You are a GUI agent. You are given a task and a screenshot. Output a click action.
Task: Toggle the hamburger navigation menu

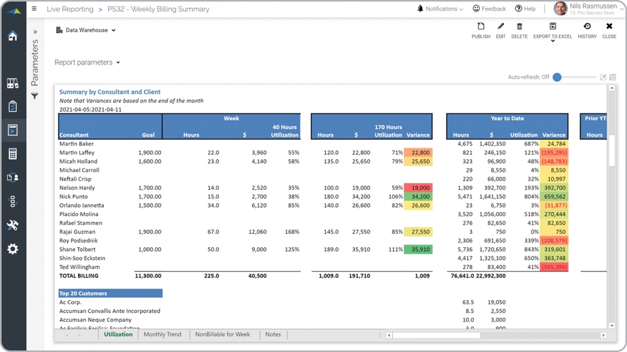(34, 9)
